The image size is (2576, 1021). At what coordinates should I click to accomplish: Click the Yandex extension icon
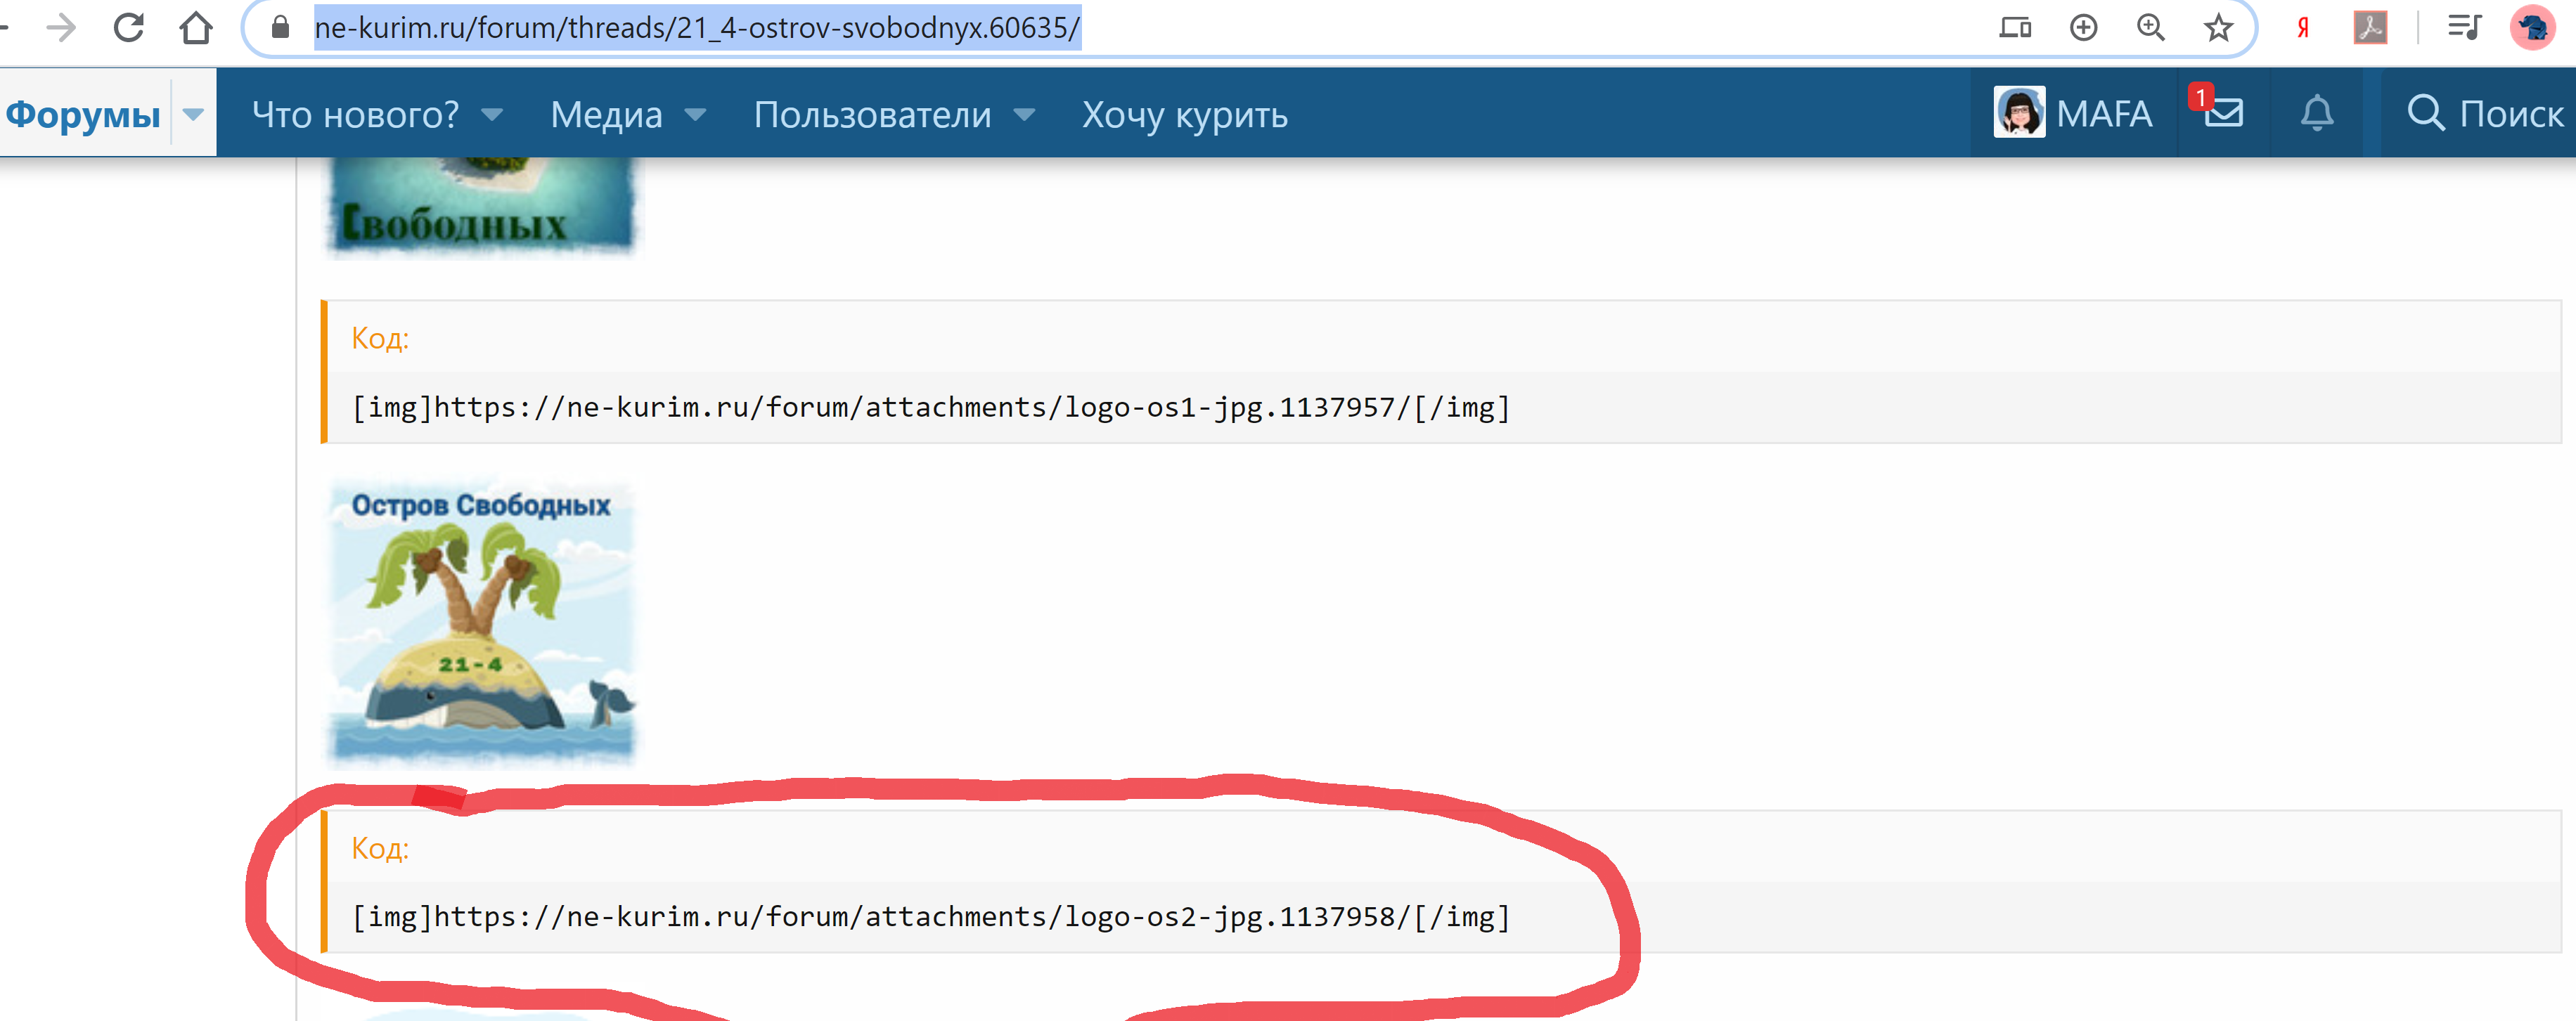pos(2302,27)
